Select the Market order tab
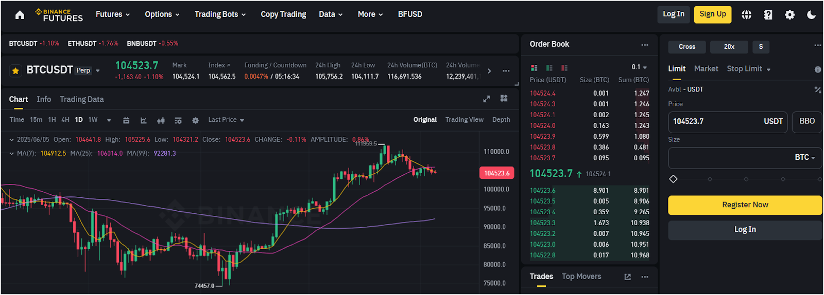The image size is (824, 295). 706,69
